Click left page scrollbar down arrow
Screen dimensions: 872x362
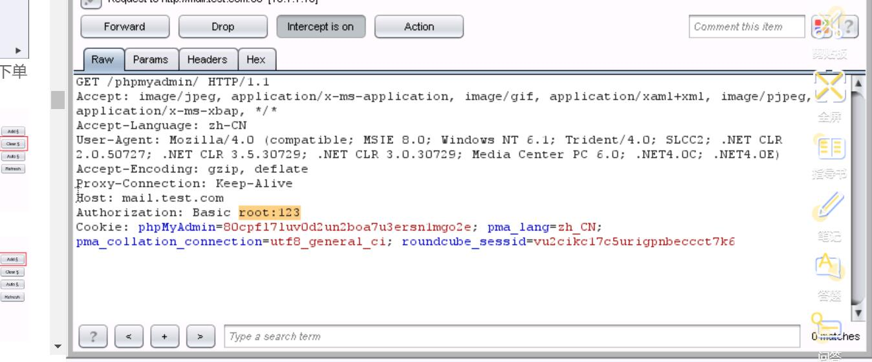click(58, 348)
